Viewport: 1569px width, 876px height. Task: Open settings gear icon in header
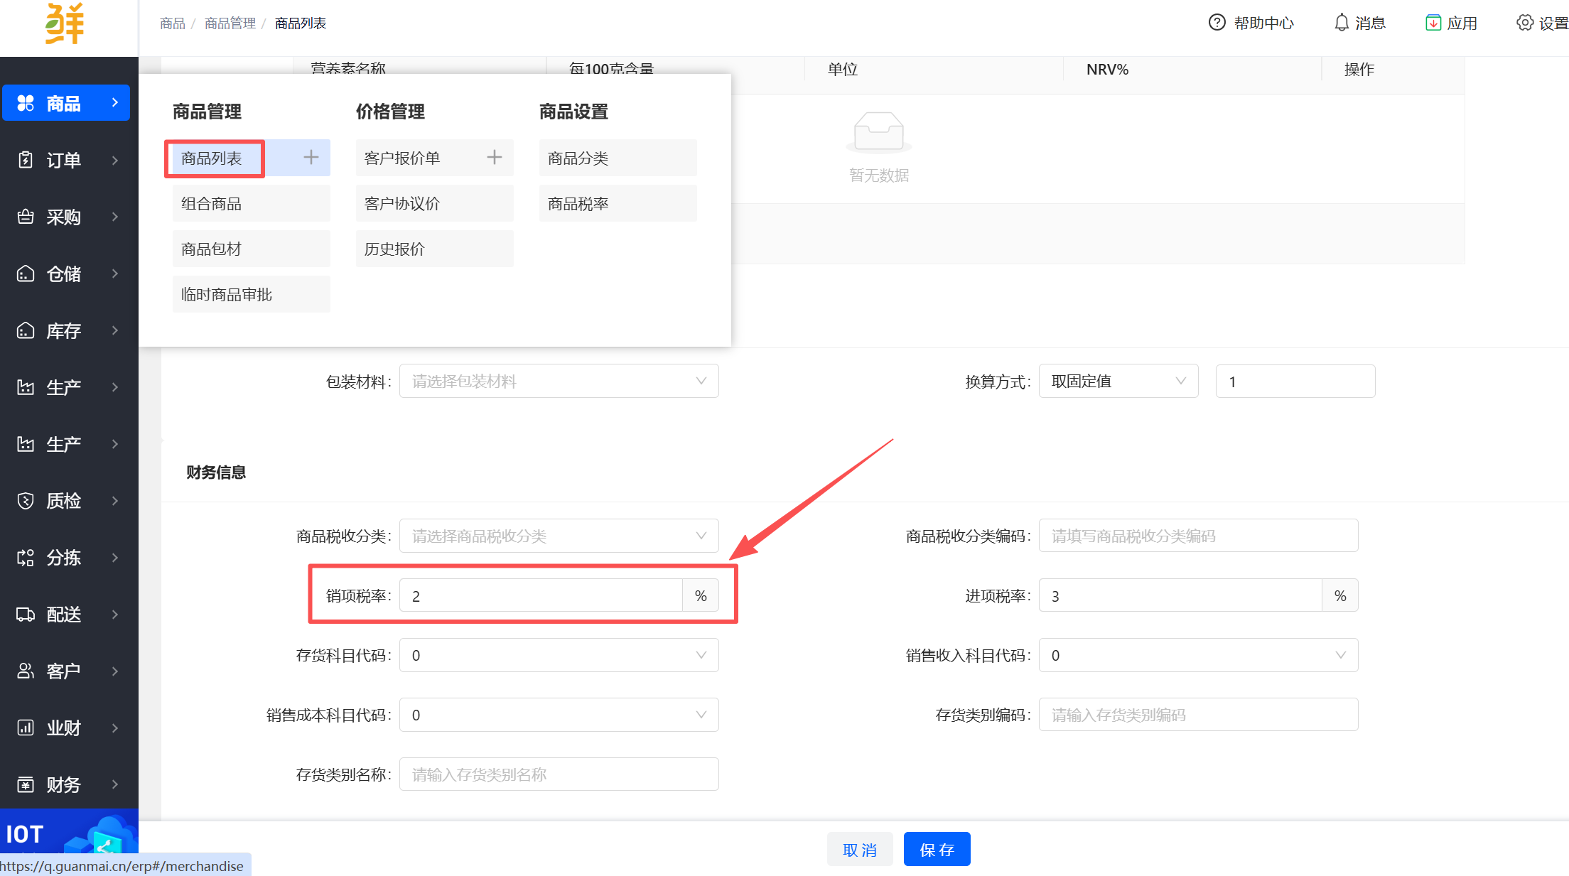pyautogui.click(x=1524, y=23)
